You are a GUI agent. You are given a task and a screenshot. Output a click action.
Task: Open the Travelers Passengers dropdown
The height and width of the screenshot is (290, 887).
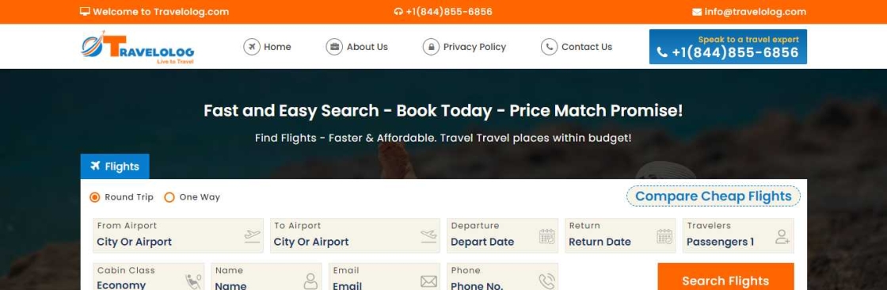coord(738,235)
